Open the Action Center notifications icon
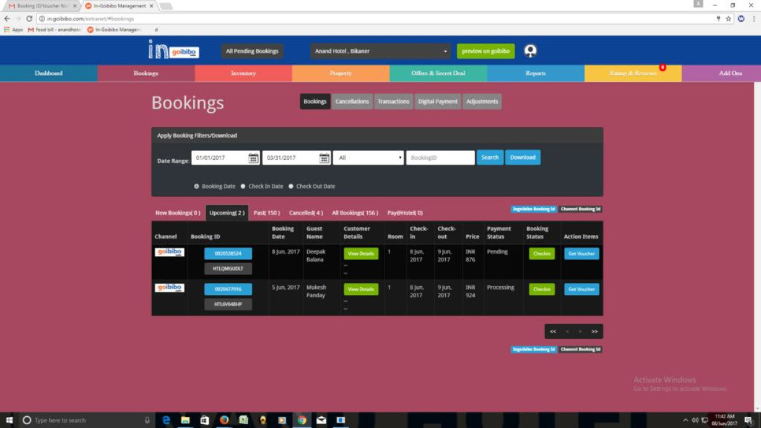761x428 pixels. pos(749,420)
